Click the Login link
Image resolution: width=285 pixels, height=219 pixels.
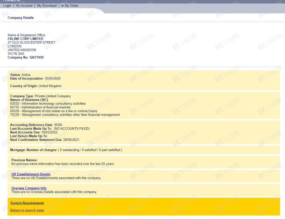coord(7,6)
